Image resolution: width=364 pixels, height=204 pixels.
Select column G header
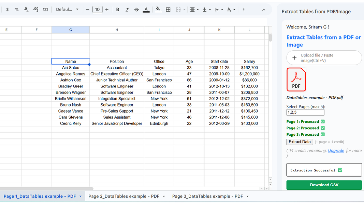[x=71, y=30]
